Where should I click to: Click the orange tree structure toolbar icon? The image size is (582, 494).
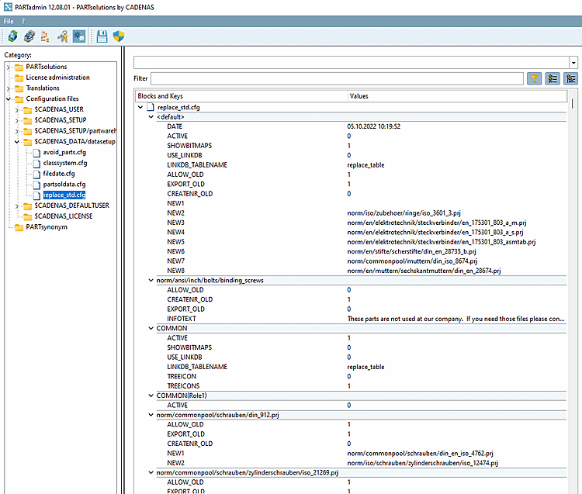[x=45, y=36]
